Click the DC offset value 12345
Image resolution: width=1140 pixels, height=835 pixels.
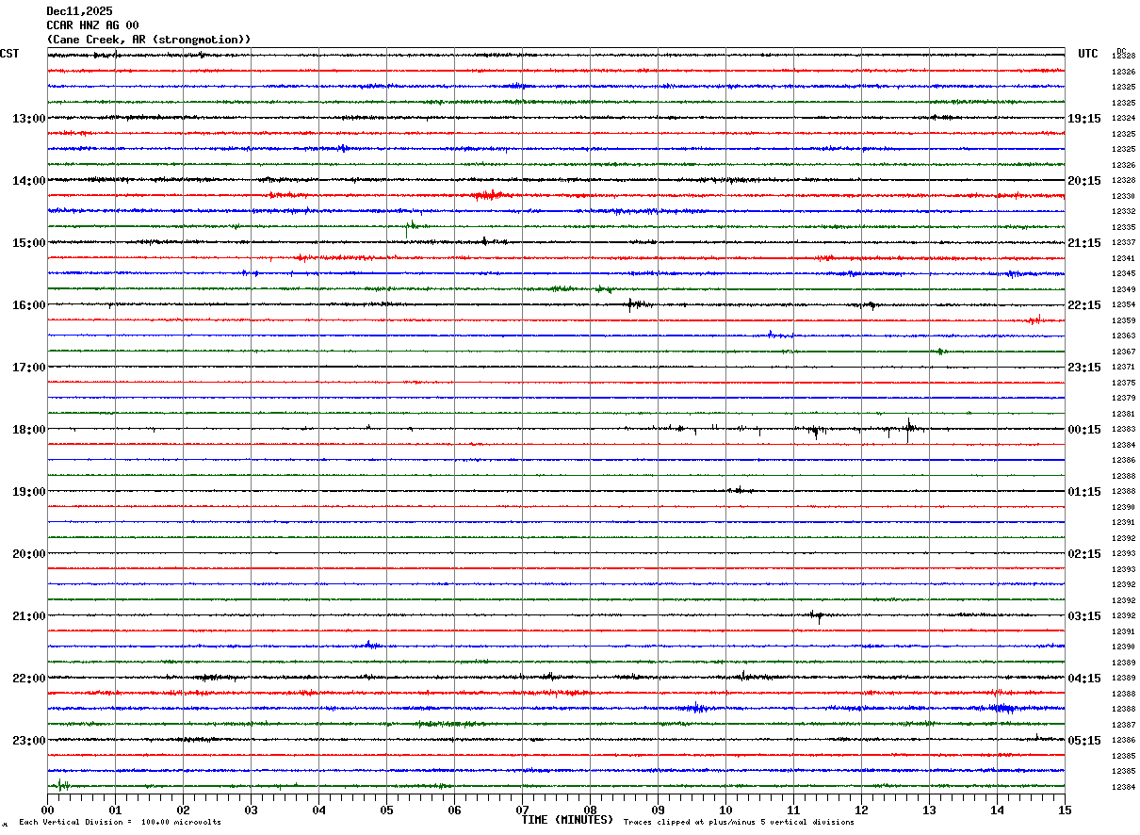coord(1123,274)
